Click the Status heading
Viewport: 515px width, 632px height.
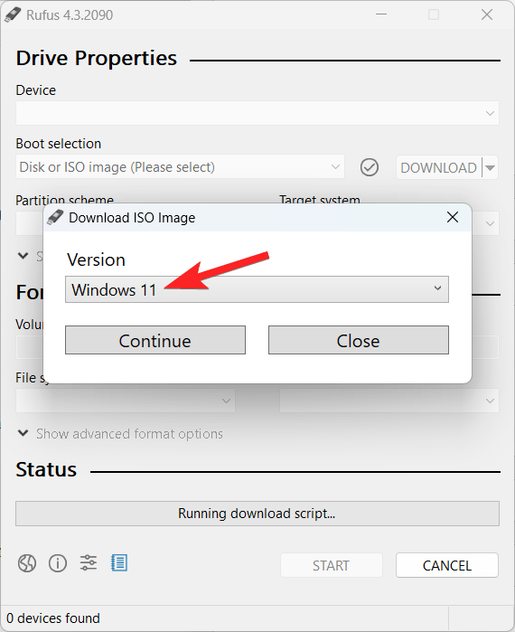click(x=46, y=469)
